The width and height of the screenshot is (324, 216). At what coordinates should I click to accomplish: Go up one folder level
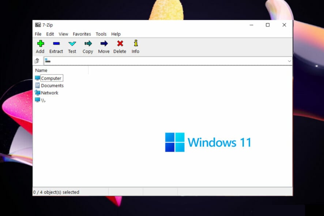click(37, 61)
